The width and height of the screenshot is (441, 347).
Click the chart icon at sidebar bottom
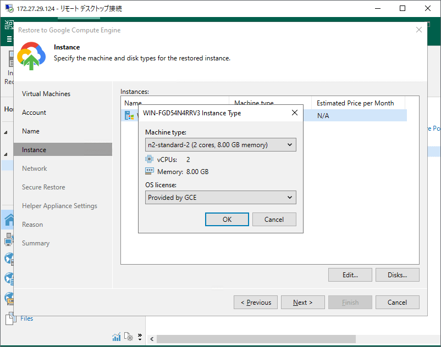click(117, 337)
